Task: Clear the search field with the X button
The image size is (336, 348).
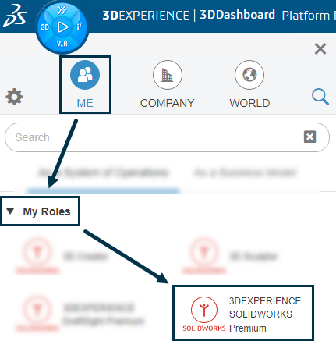Action: (309, 137)
